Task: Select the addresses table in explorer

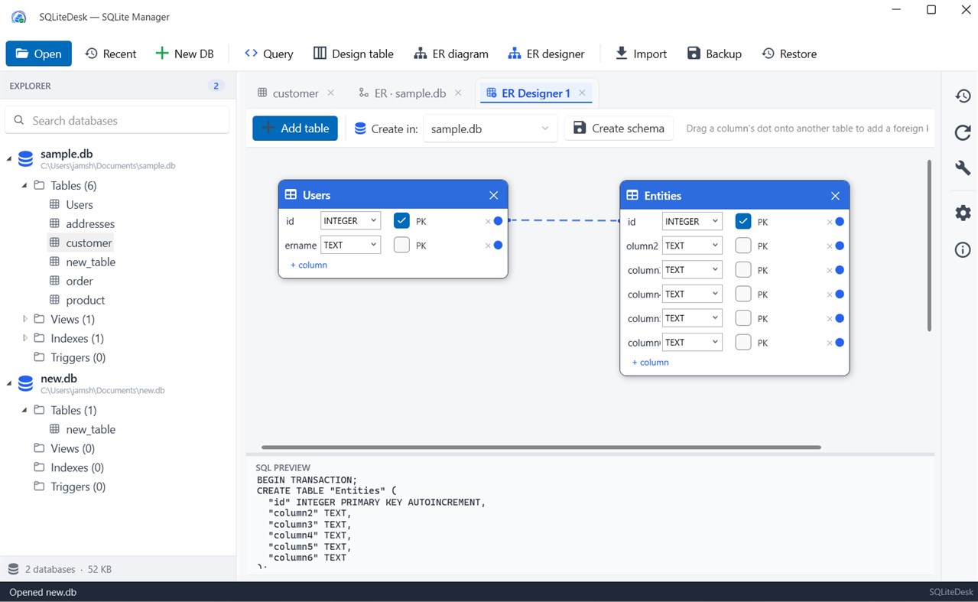Action: point(90,223)
